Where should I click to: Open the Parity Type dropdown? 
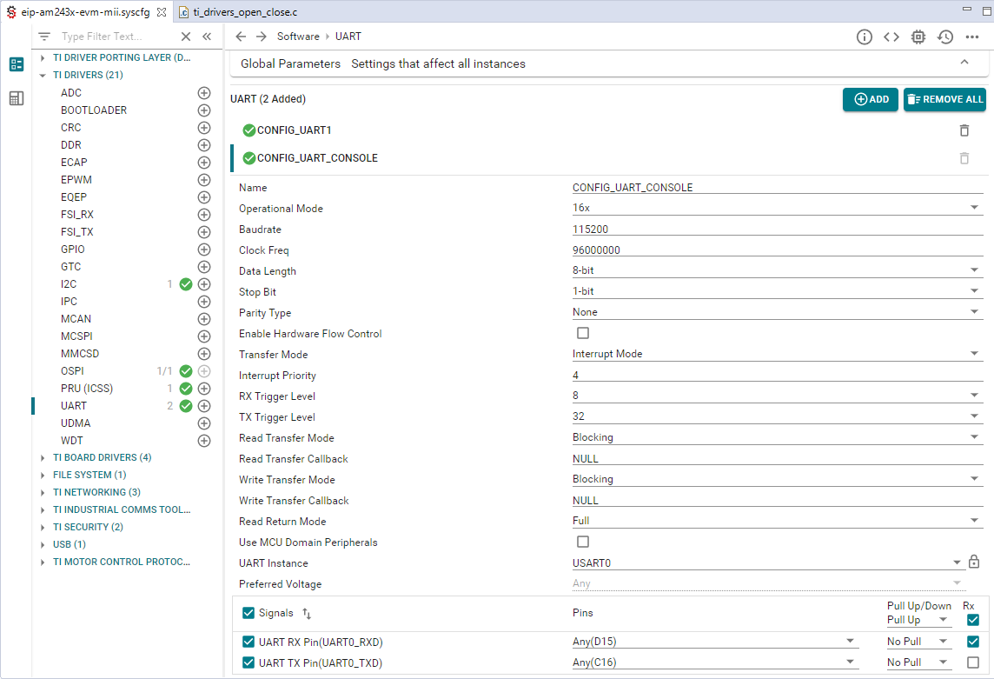coord(776,312)
